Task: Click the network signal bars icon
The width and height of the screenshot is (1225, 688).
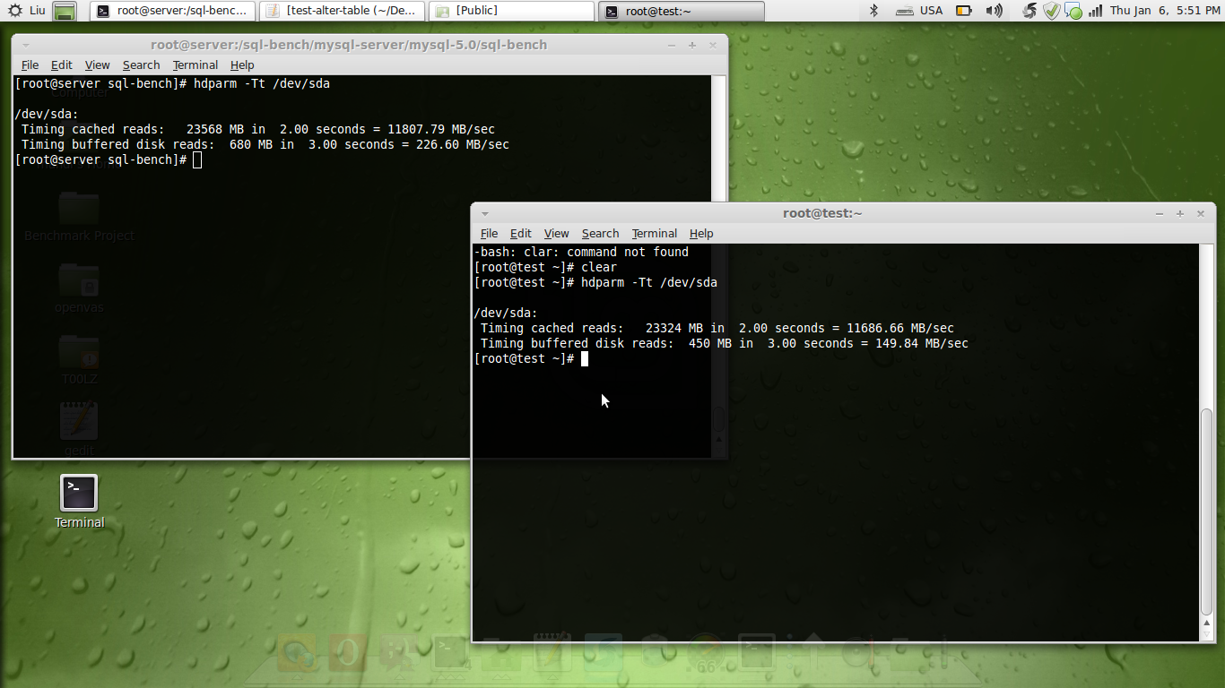Action: point(1096,11)
